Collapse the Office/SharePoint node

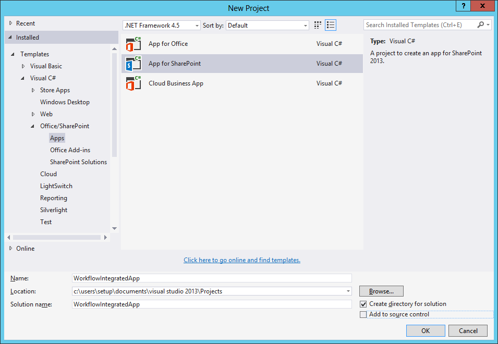(32, 126)
